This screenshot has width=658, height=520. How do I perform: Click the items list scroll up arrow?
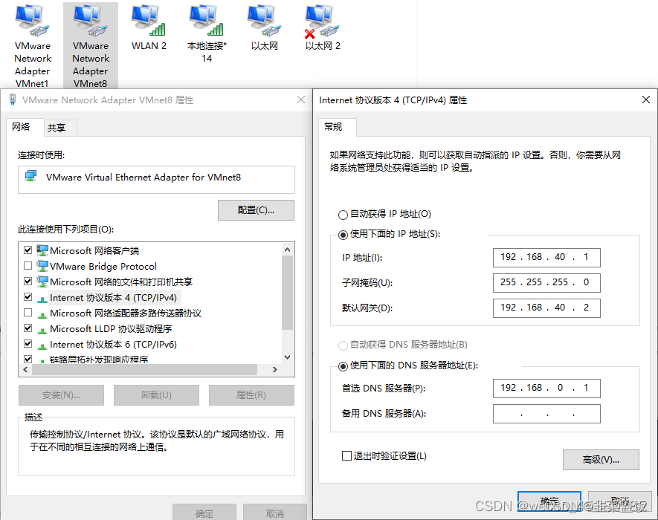(288, 250)
